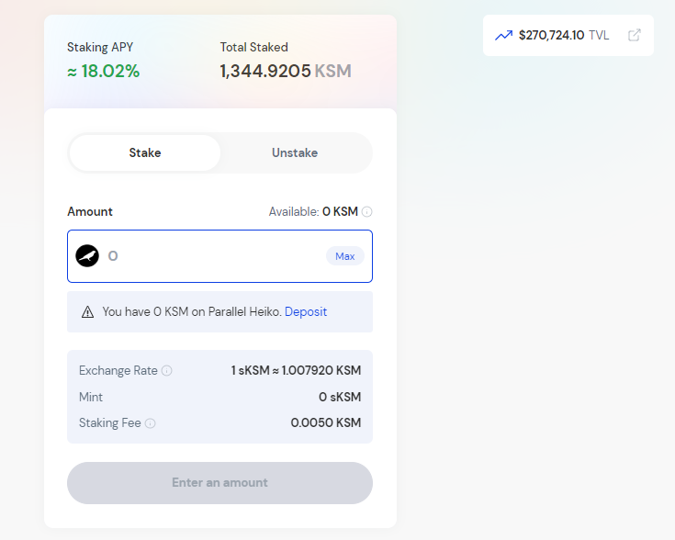Click the warning triangle icon
Viewport: 675px width, 540px height.
click(88, 311)
